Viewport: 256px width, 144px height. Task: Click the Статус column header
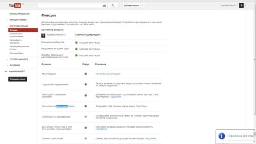pos(86,64)
